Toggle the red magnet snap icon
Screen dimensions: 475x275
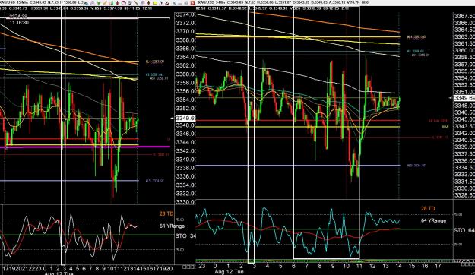point(167,3)
